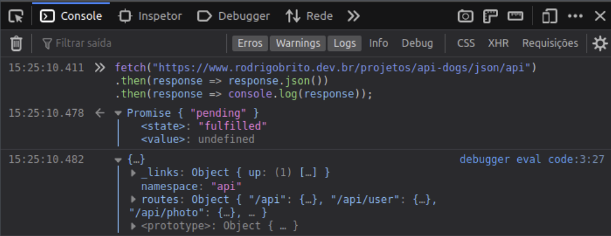
Task: Enable the XHR filter button
Action: [498, 43]
